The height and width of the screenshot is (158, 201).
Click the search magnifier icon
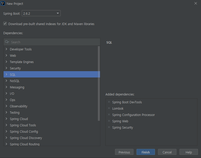(x=7, y=42)
